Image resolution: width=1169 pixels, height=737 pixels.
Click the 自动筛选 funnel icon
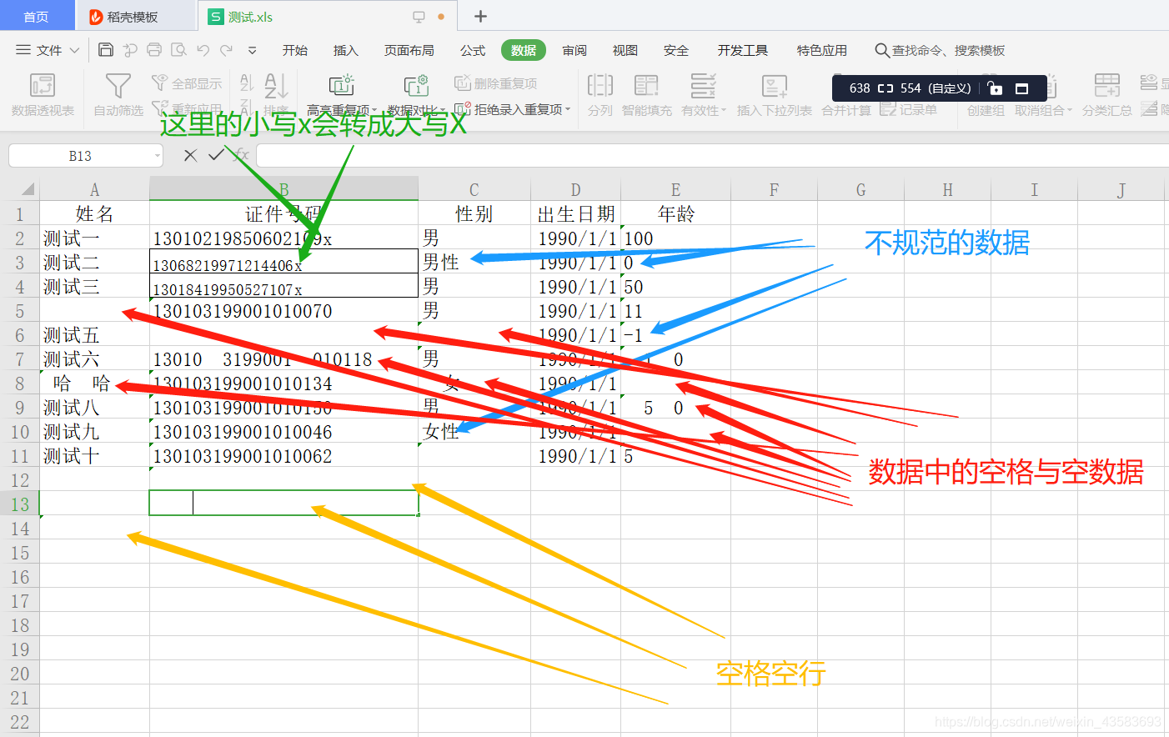coord(118,85)
